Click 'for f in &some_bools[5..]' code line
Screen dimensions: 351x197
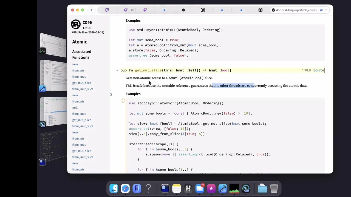165,170
